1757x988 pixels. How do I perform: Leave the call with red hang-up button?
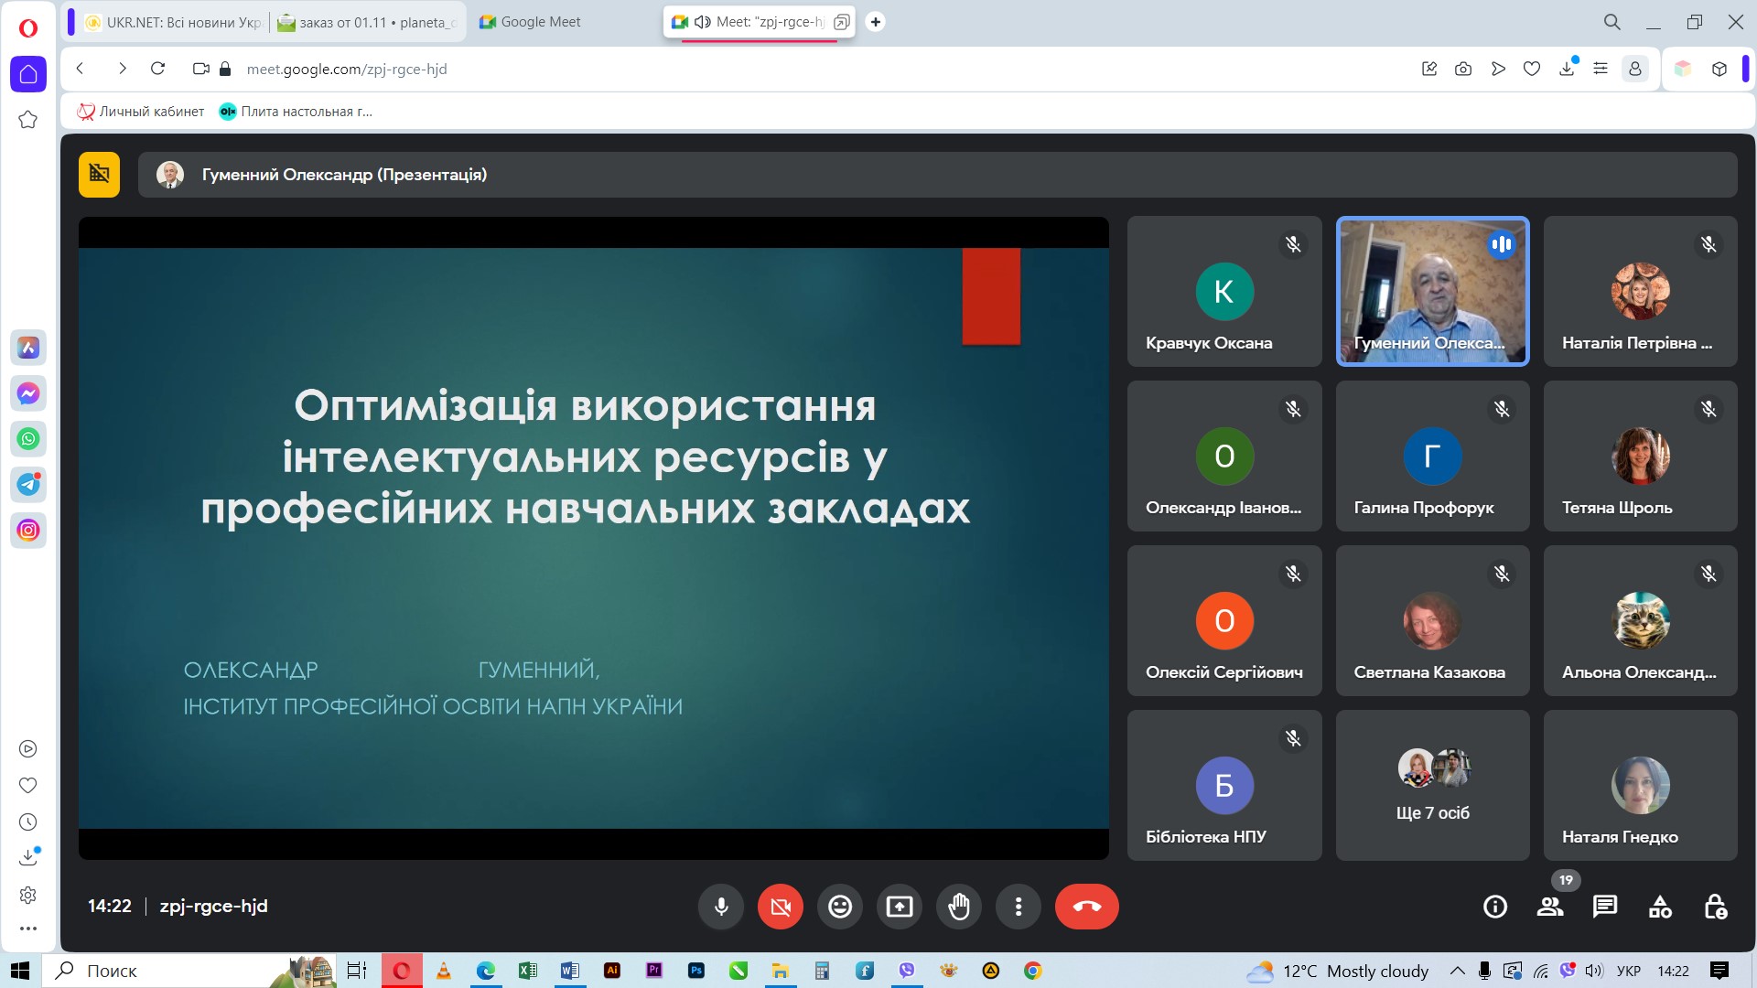click(x=1086, y=907)
